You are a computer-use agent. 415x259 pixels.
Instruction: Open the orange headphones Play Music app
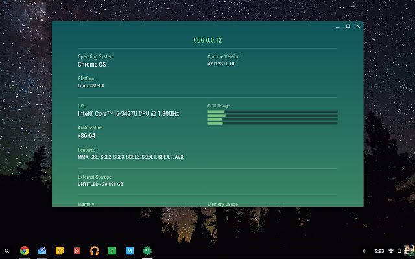[95, 251]
